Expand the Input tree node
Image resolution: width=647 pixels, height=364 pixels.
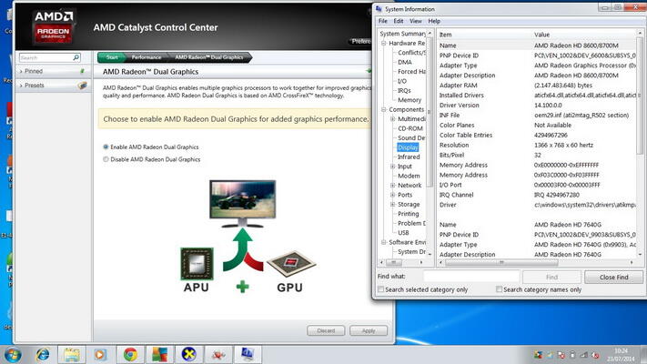393,166
